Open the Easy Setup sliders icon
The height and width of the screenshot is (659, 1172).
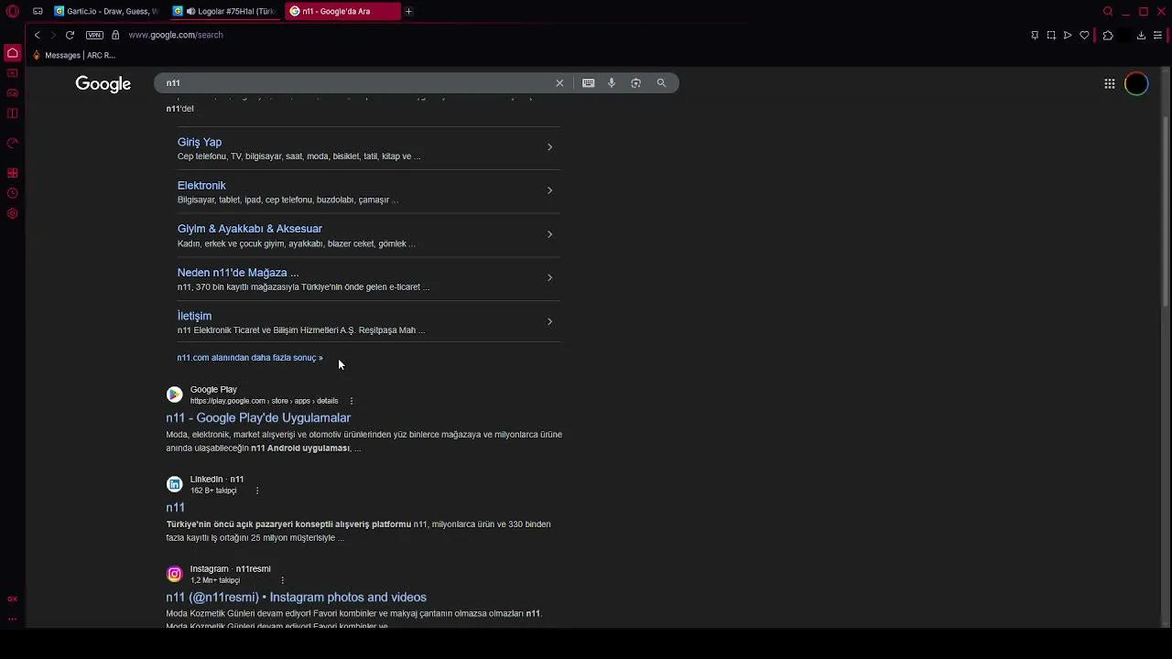tap(1157, 35)
